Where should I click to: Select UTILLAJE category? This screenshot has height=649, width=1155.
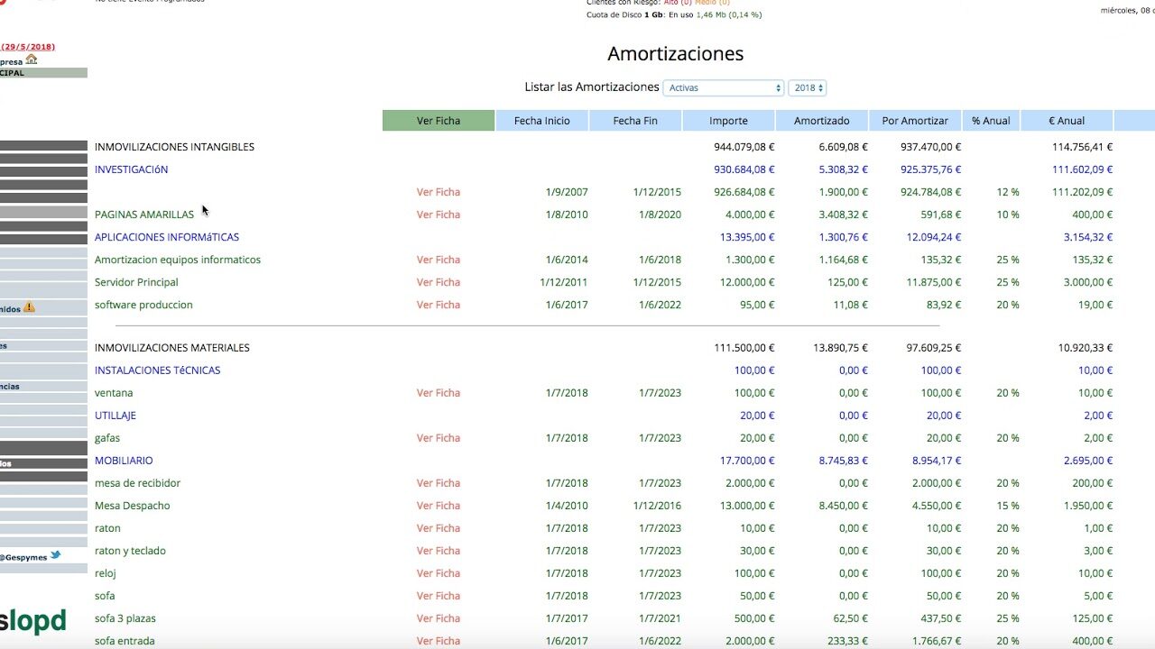(x=115, y=416)
